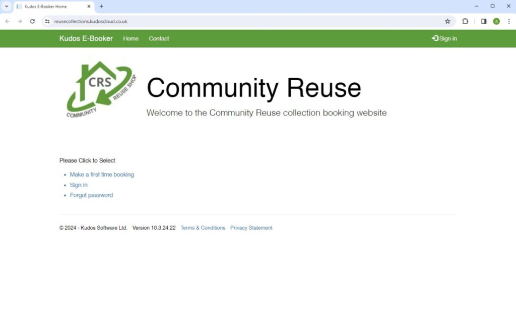The height and width of the screenshot is (318, 516).
Task: Close the Kudos E-Booker Home tab
Action: tap(89, 7)
